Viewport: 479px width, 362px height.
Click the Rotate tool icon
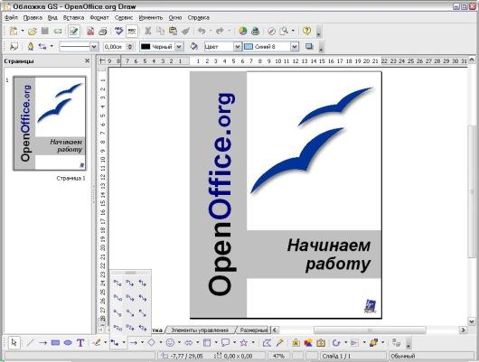[336, 343]
